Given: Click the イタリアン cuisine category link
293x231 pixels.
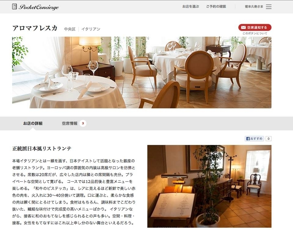Looking at the screenshot, I should pos(91,29).
